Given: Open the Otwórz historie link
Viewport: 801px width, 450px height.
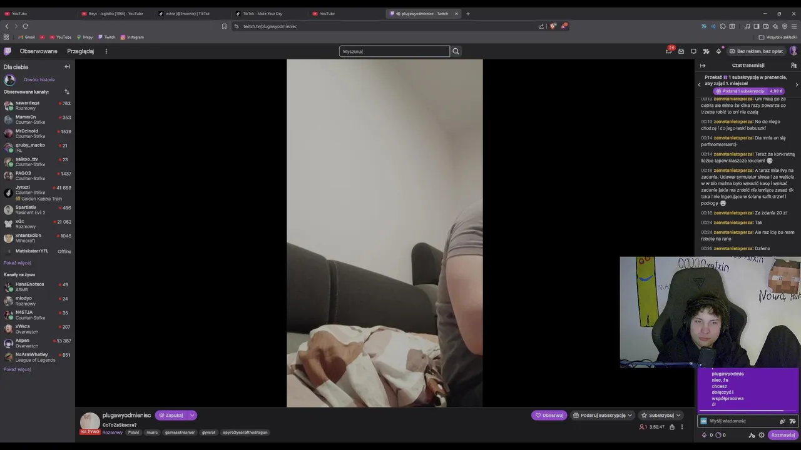Looking at the screenshot, I should click(x=39, y=80).
